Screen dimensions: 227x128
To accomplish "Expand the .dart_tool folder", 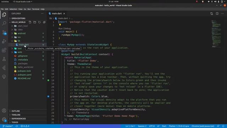I will [23, 26].
